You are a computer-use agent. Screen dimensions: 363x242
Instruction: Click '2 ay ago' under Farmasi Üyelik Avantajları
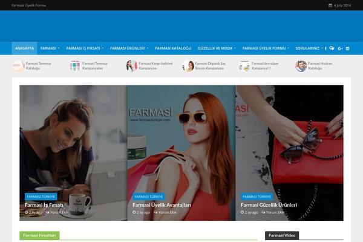point(143,212)
